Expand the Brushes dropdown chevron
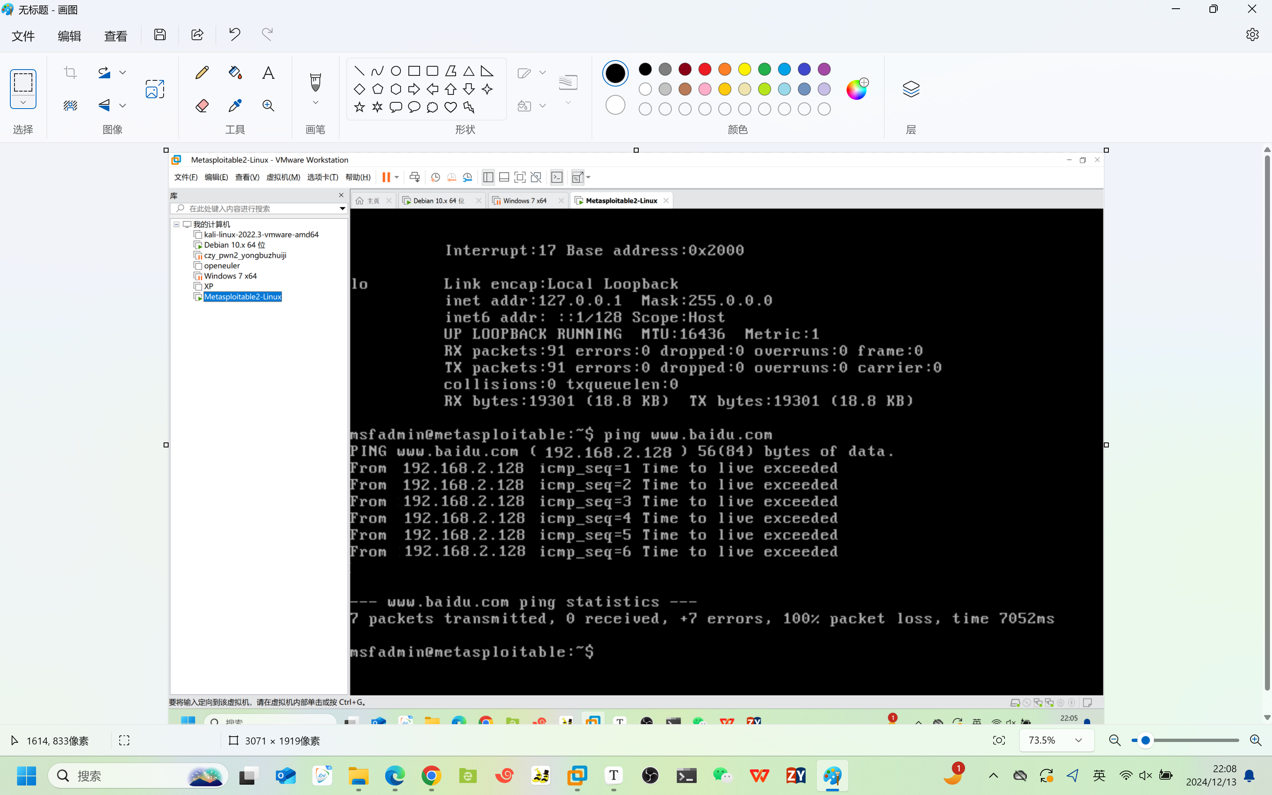Screen dimensions: 1272x795 pyautogui.click(x=315, y=102)
